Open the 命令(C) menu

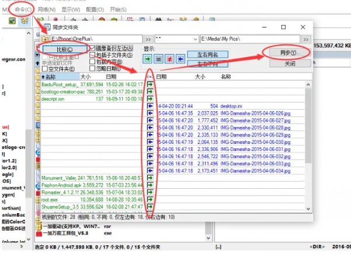(23, 9)
